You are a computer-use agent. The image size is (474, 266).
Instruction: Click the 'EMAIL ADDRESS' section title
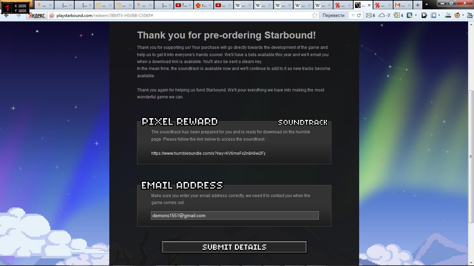[x=182, y=185]
